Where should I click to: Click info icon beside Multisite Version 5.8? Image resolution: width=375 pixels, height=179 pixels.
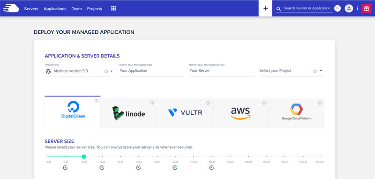tap(106, 71)
